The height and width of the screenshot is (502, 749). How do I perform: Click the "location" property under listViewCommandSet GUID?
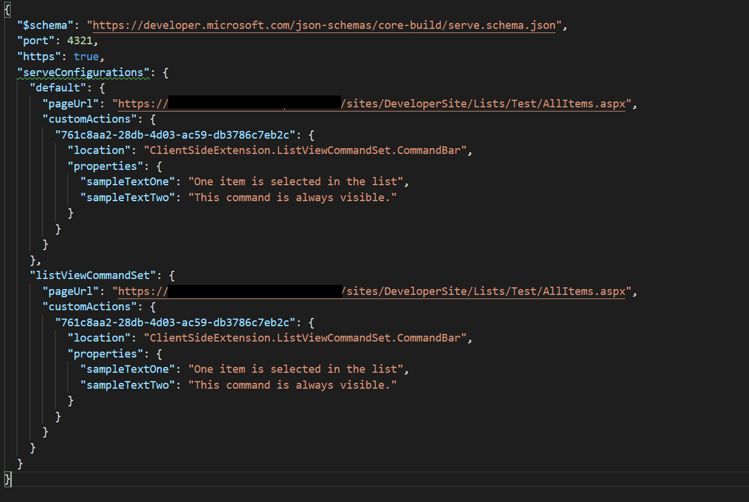(x=99, y=337)
